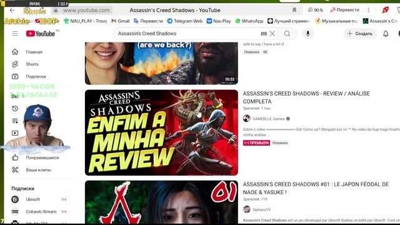Go back with the browser back arrow

click(x=12, y=10)
